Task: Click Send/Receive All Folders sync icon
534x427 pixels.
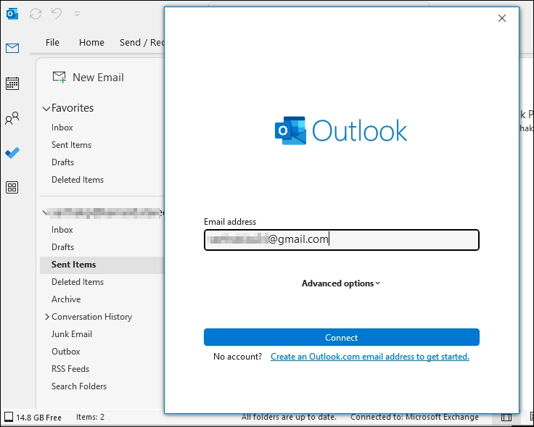Action: pyautogui.click(x=36, y=14)
